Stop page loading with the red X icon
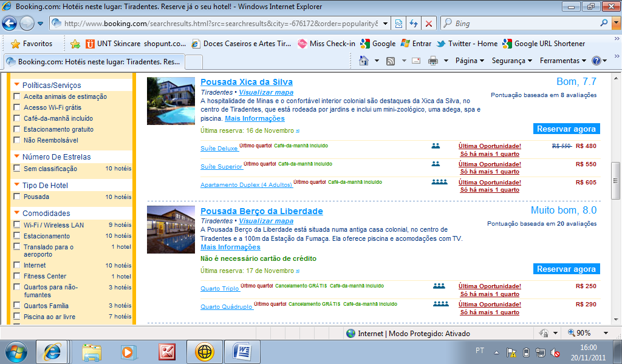This screenshot has width=622, height=364. point(429,24)
